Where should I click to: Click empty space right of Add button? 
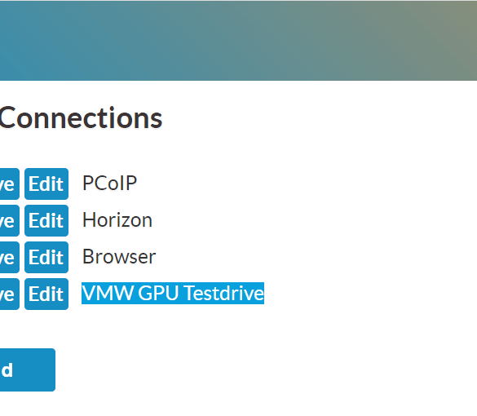243,370
